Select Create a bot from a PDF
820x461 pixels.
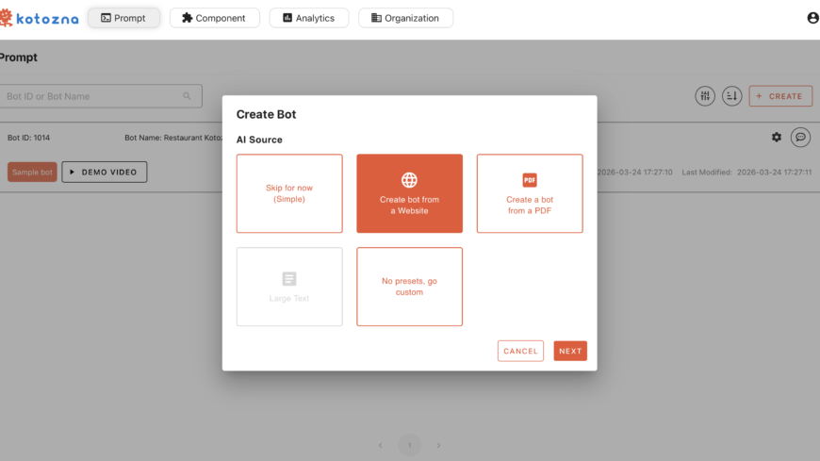[530, 193]
